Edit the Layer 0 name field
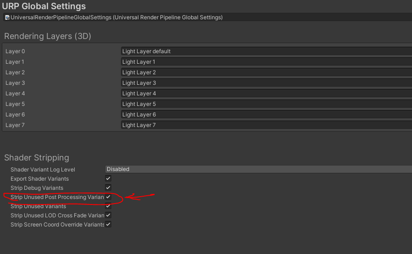The width and height of the screenshot is (412, 254). [266, 51]
